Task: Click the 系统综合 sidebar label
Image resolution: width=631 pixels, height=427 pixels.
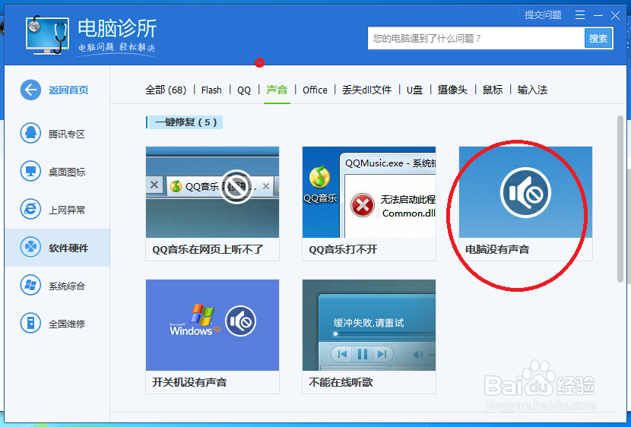Action: (x=67, y=286)
